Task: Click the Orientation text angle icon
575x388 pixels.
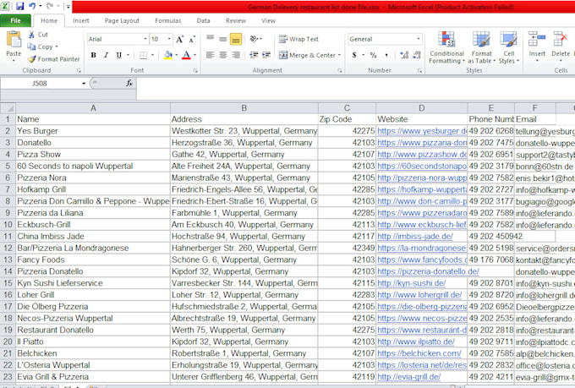Action: point(255,39)
